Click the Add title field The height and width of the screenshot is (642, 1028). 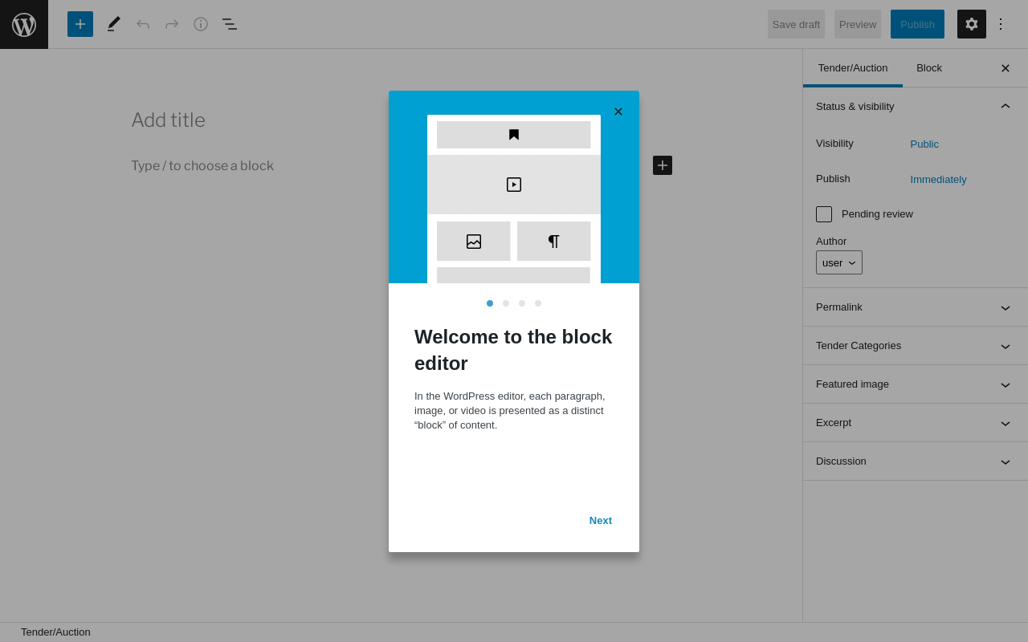click(x=402, y=120)
